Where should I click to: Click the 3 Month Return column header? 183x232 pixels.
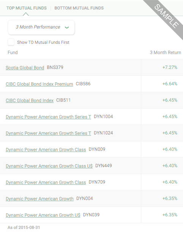166,53
